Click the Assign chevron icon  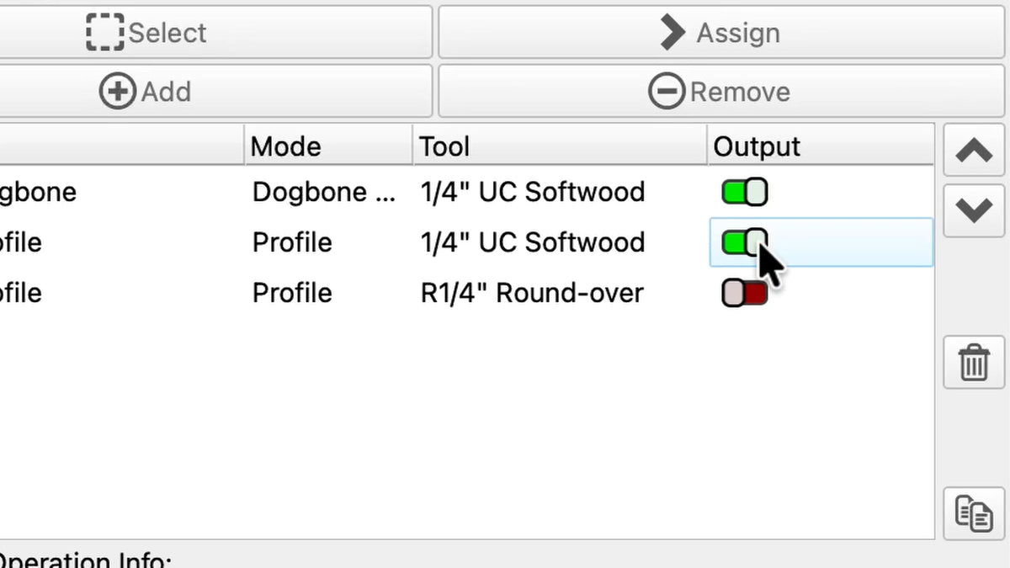(672, 32)
